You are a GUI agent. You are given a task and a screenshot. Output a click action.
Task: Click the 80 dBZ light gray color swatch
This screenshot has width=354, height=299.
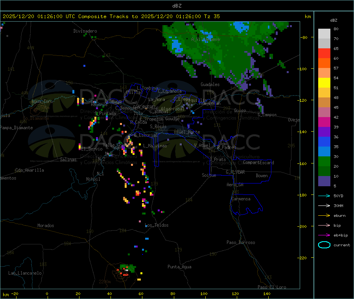[x=324, y=34]
